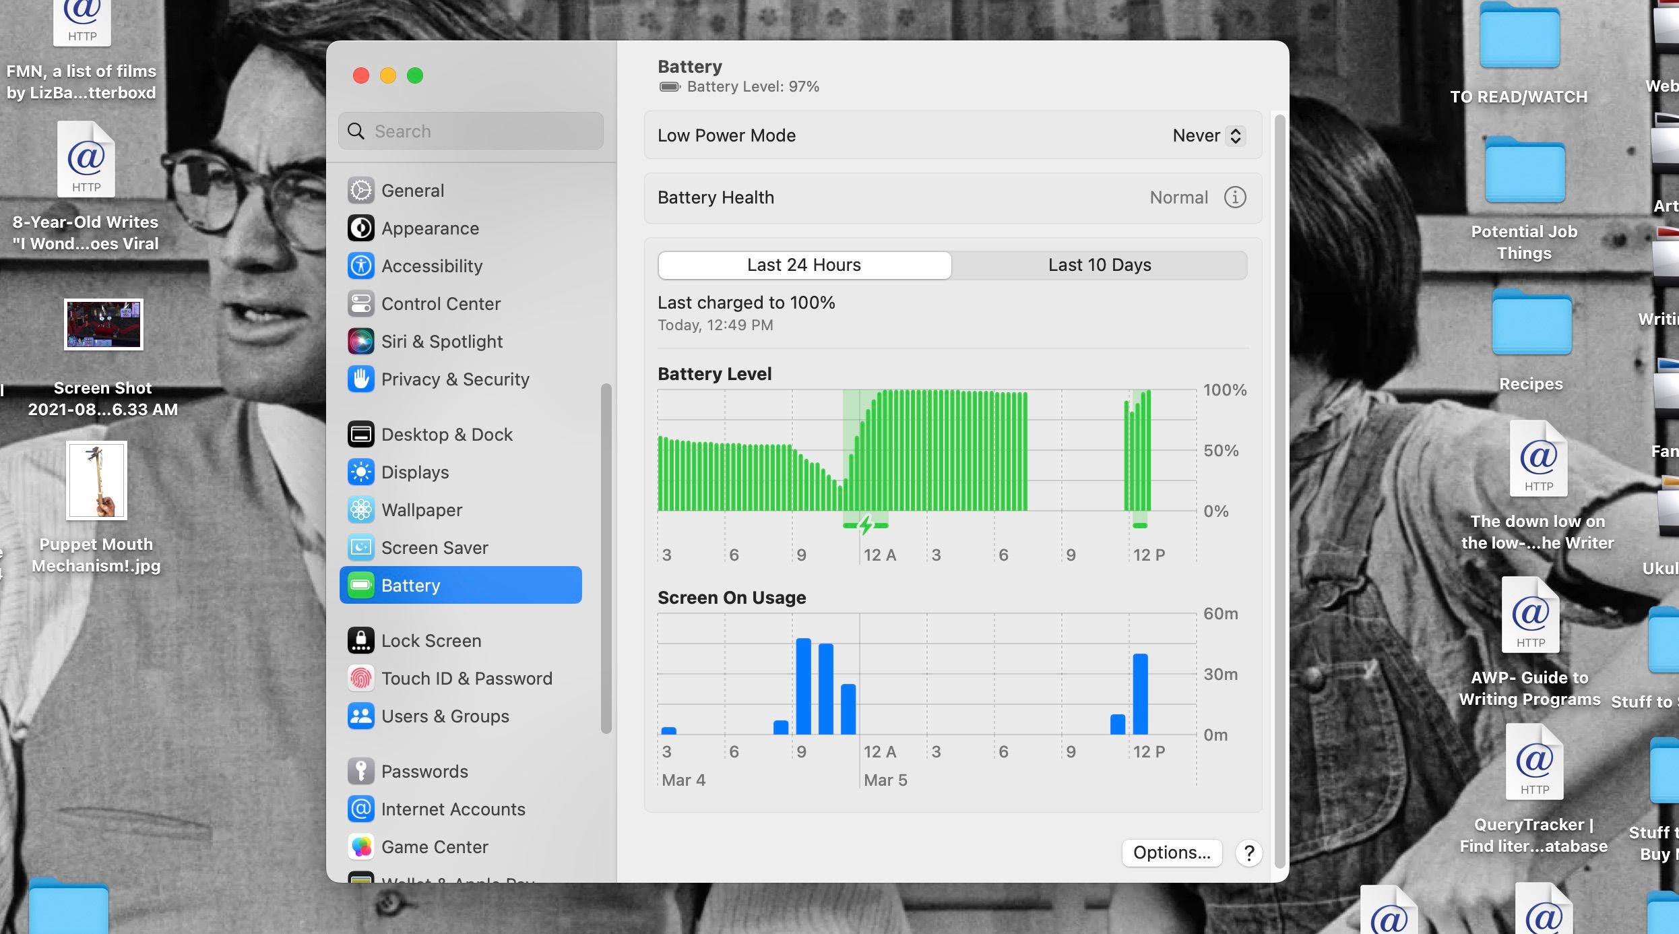
Task: Click the Battery Health info icon
Action: click(x=1234, y=197)
